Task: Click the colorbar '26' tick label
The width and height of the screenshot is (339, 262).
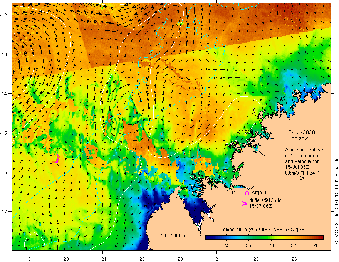Action: (271, 245)
